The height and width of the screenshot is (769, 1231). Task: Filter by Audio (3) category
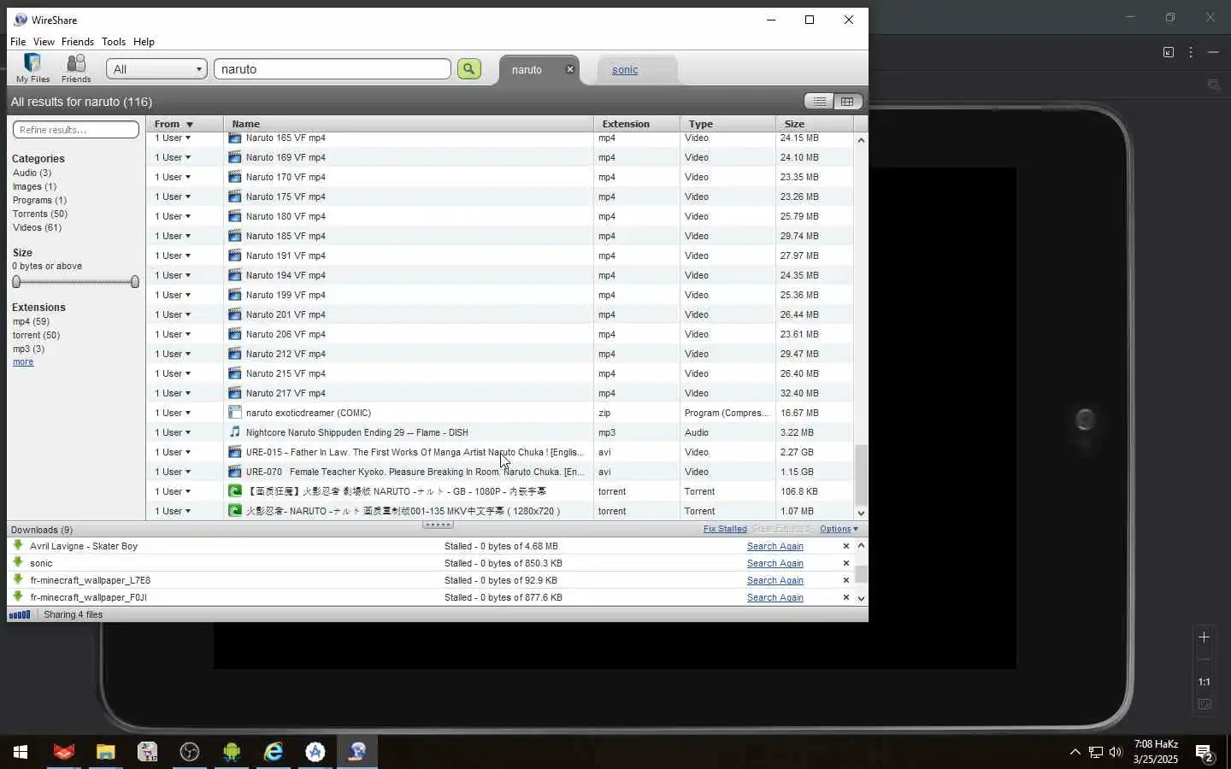pyautogui.click(x=32, y=173)
